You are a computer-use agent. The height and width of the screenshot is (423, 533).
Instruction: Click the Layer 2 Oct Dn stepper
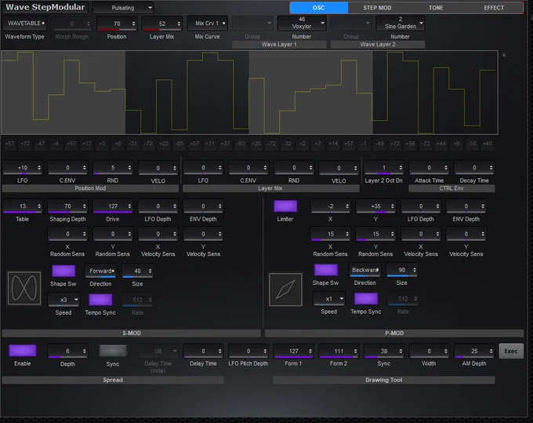[x=384, y=167]
